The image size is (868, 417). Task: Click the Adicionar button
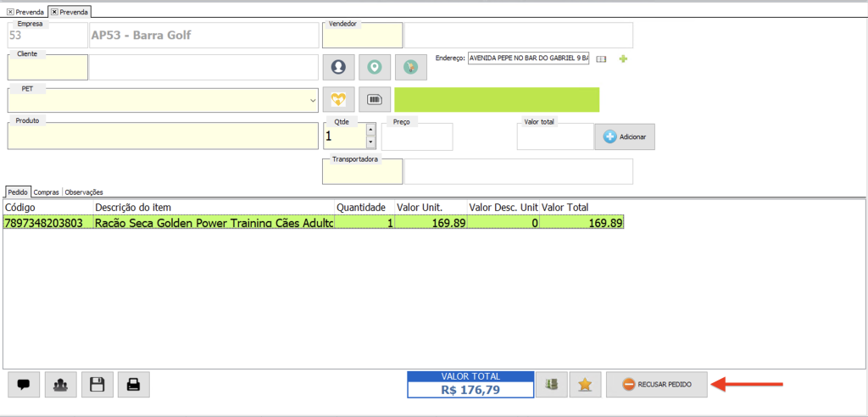coord(625,136)
